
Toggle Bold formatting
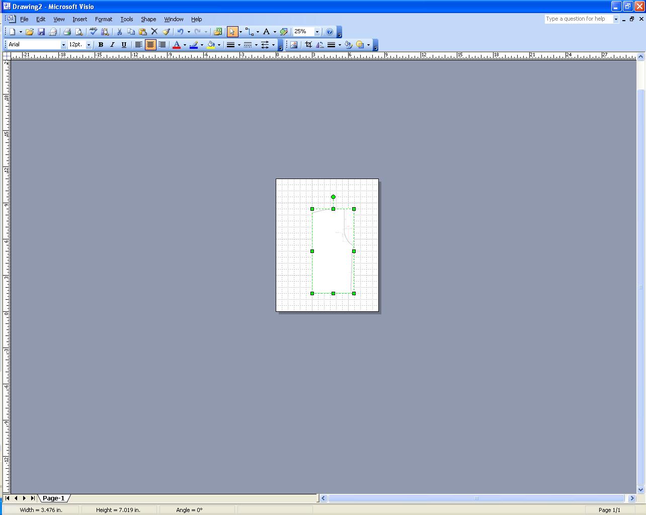101,45
